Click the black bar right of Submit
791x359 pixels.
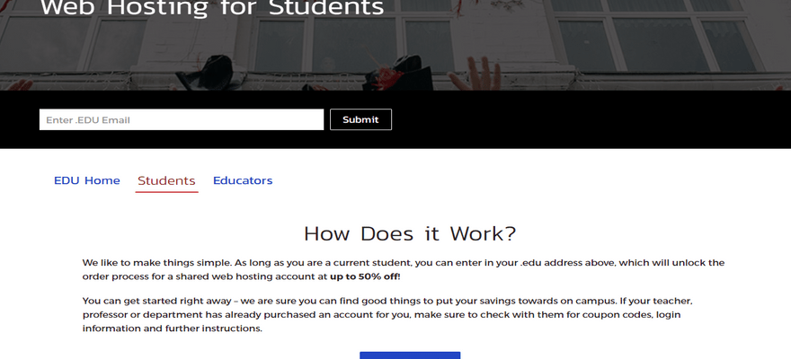click(584, 119)
